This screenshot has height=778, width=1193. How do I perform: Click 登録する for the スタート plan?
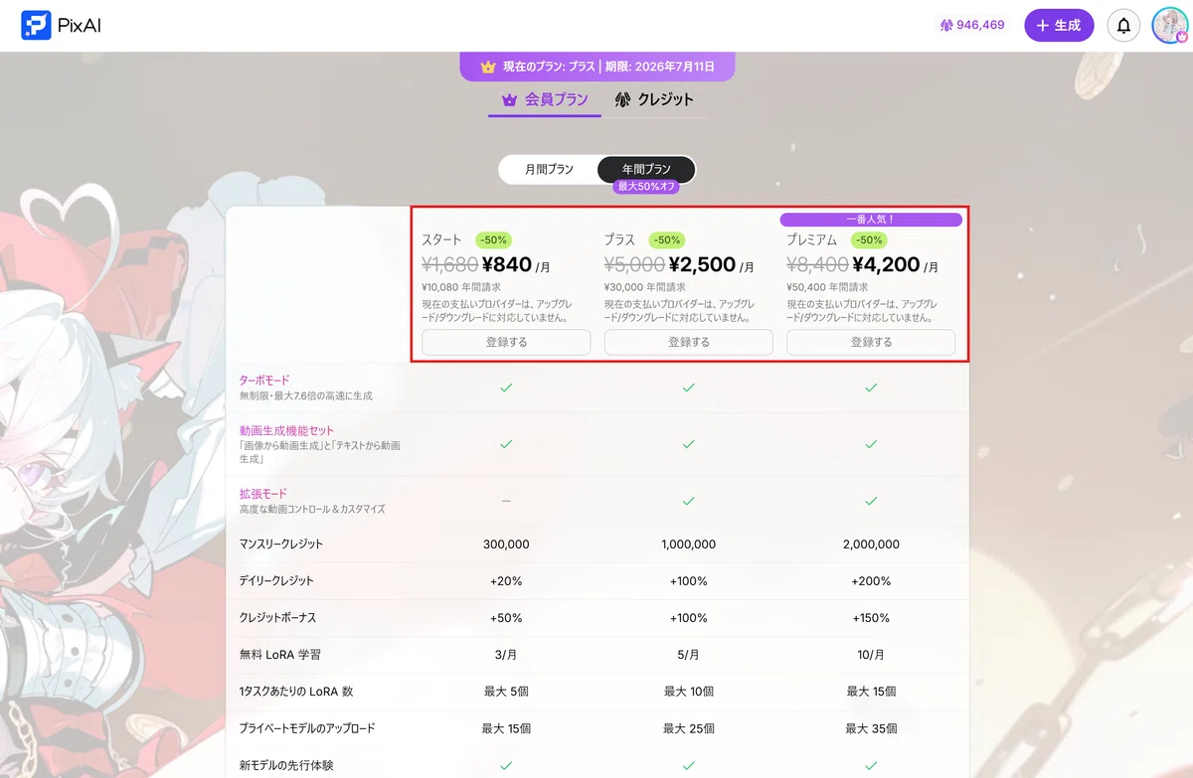point(506,342)
